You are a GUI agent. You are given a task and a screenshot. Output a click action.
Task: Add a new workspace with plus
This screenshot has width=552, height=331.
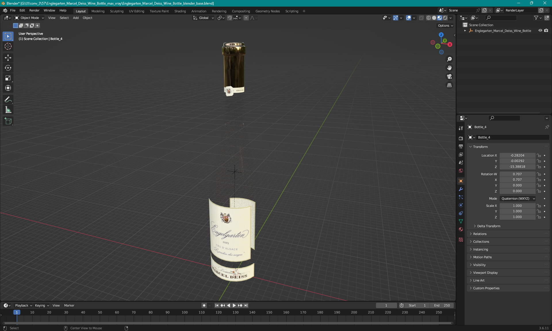tap(304, 11)
